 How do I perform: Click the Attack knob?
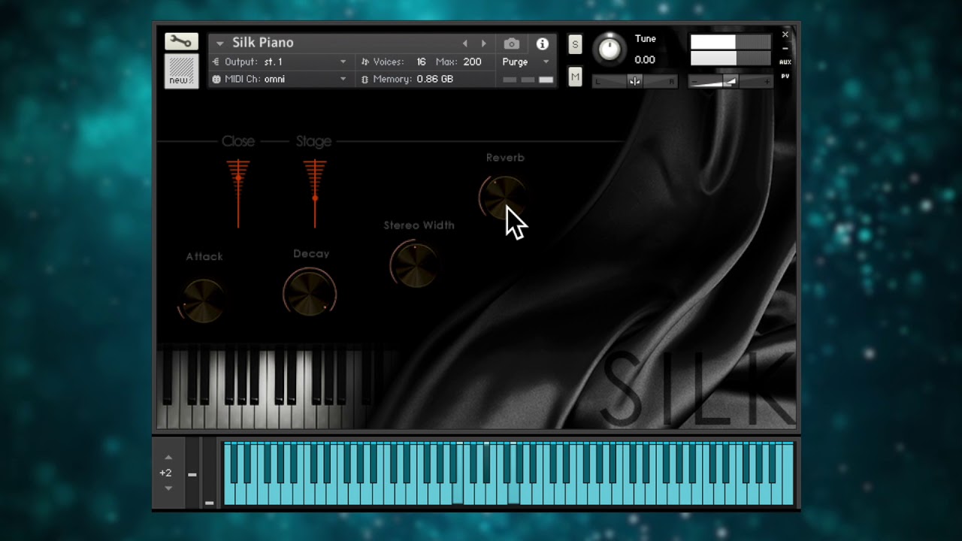click(202, 300)
